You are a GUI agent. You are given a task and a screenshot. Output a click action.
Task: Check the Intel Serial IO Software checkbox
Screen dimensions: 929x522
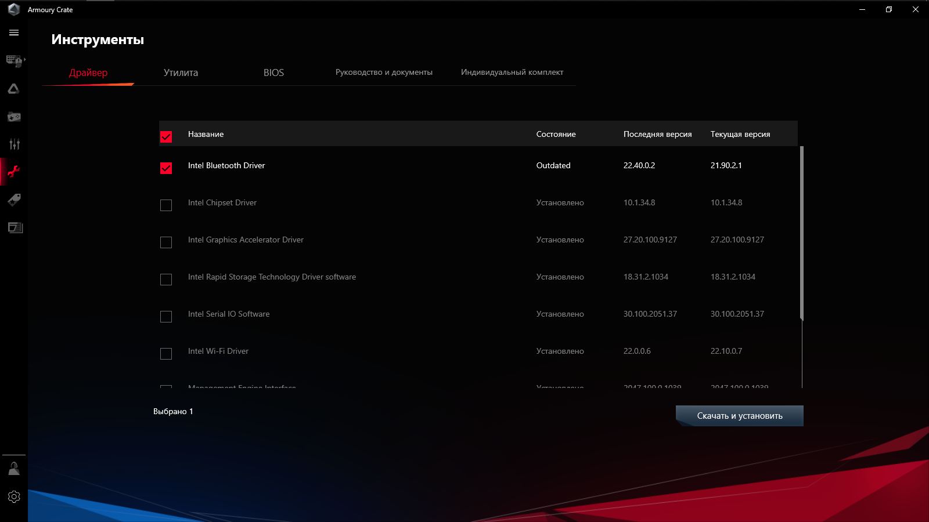[x=166, y=317]
